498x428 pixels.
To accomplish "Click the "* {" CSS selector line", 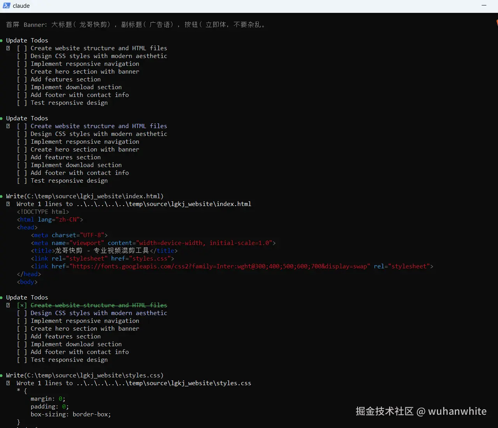I will tap(22, 391).
